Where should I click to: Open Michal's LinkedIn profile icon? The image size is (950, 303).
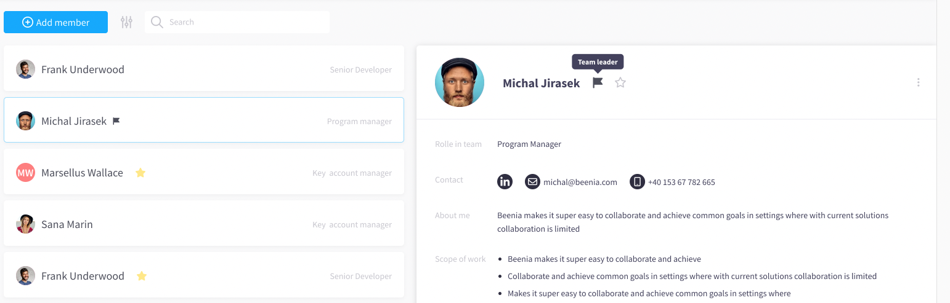coord(505,182)
